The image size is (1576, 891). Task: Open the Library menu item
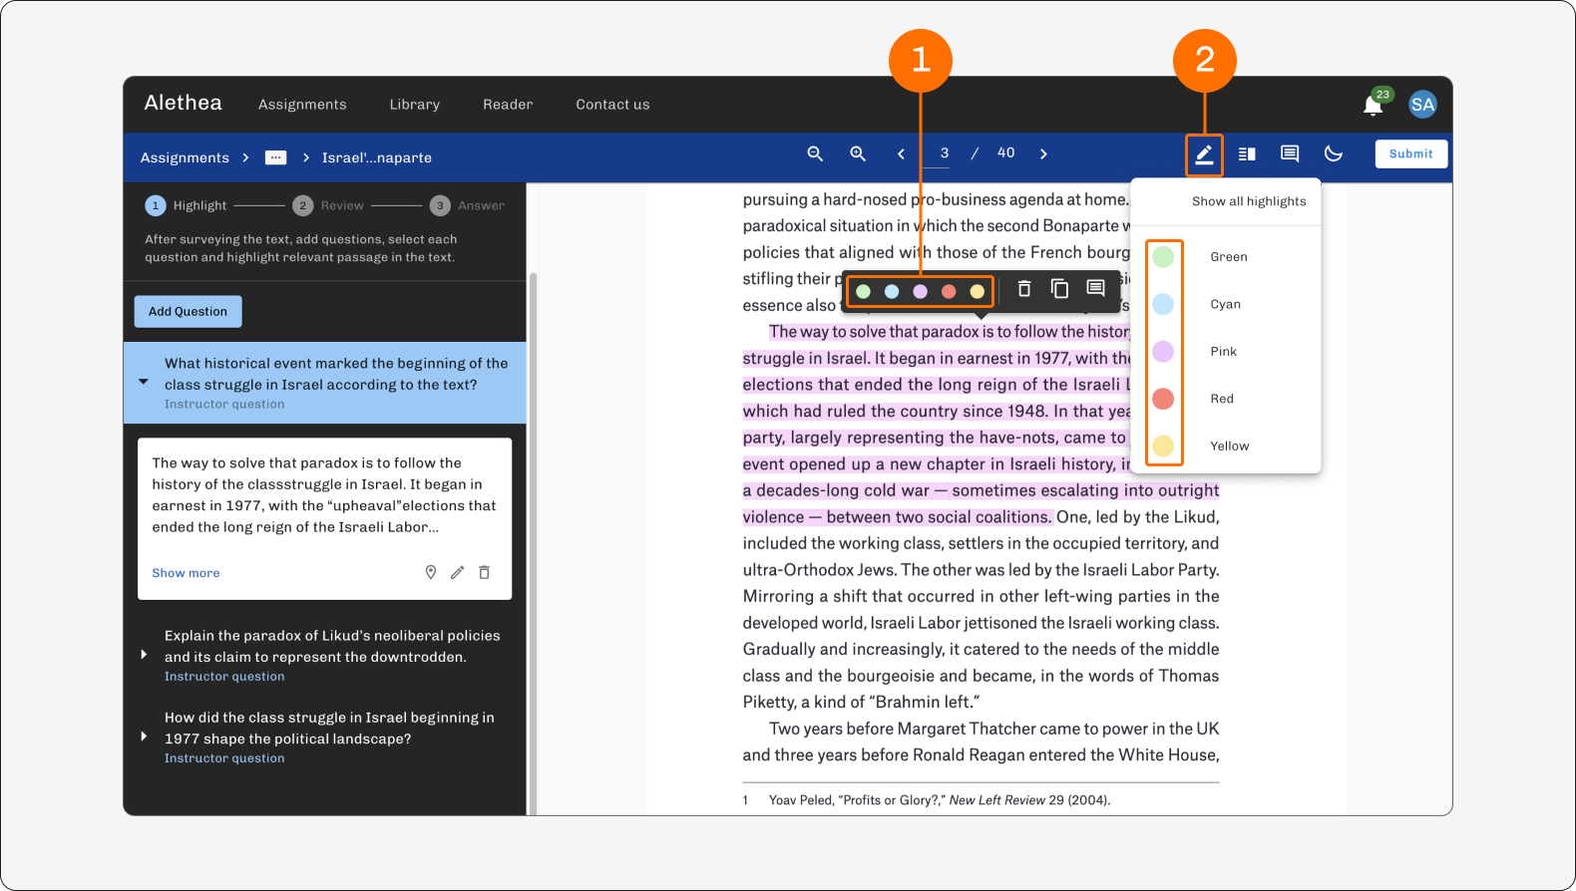[x=415, y=105]
